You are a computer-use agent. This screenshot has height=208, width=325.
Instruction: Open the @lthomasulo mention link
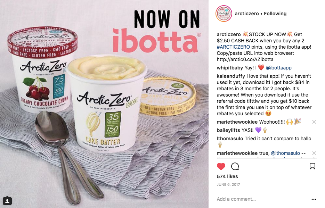click(285, 153)
